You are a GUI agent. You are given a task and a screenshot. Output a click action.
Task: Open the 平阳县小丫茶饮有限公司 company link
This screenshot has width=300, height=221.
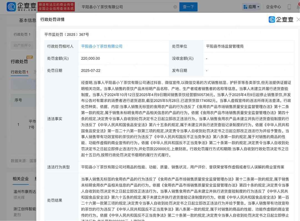tap(102, 46)
